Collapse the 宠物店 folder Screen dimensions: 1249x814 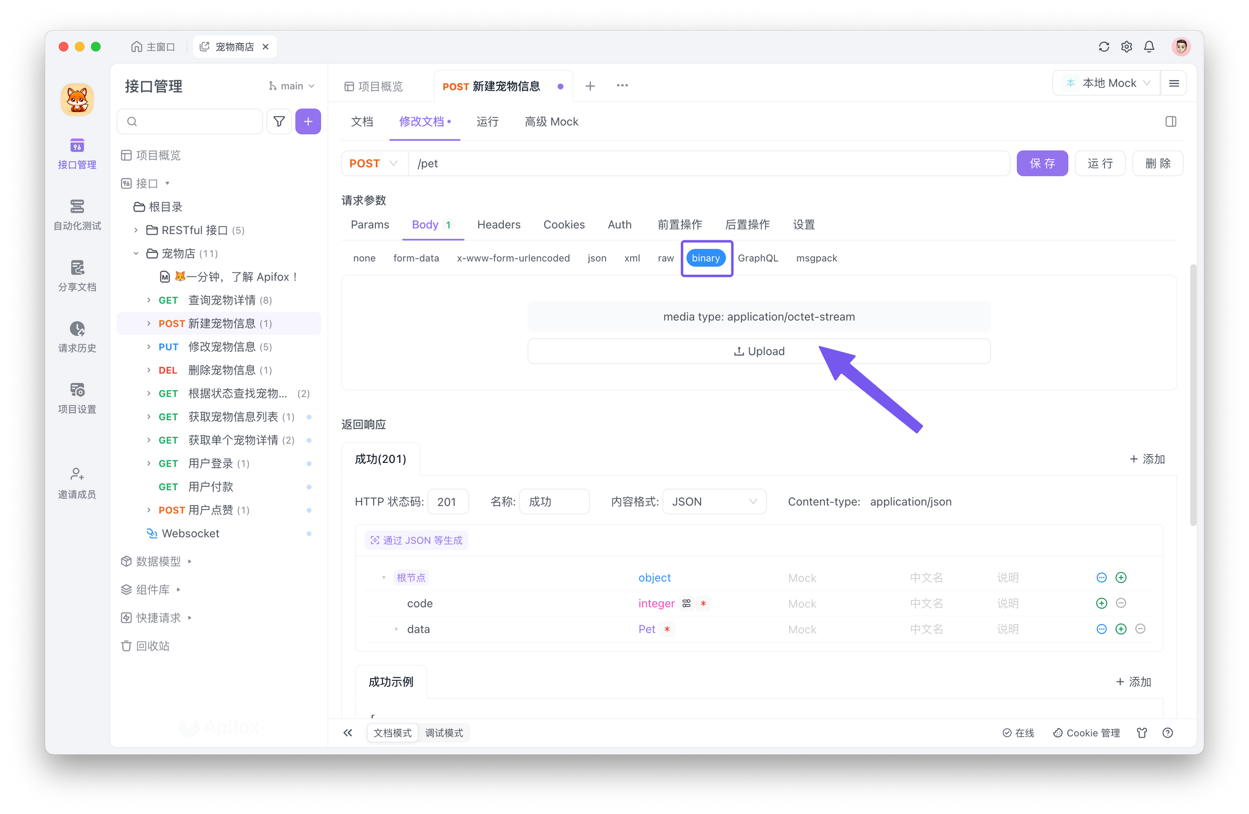[x=136, y=253]
